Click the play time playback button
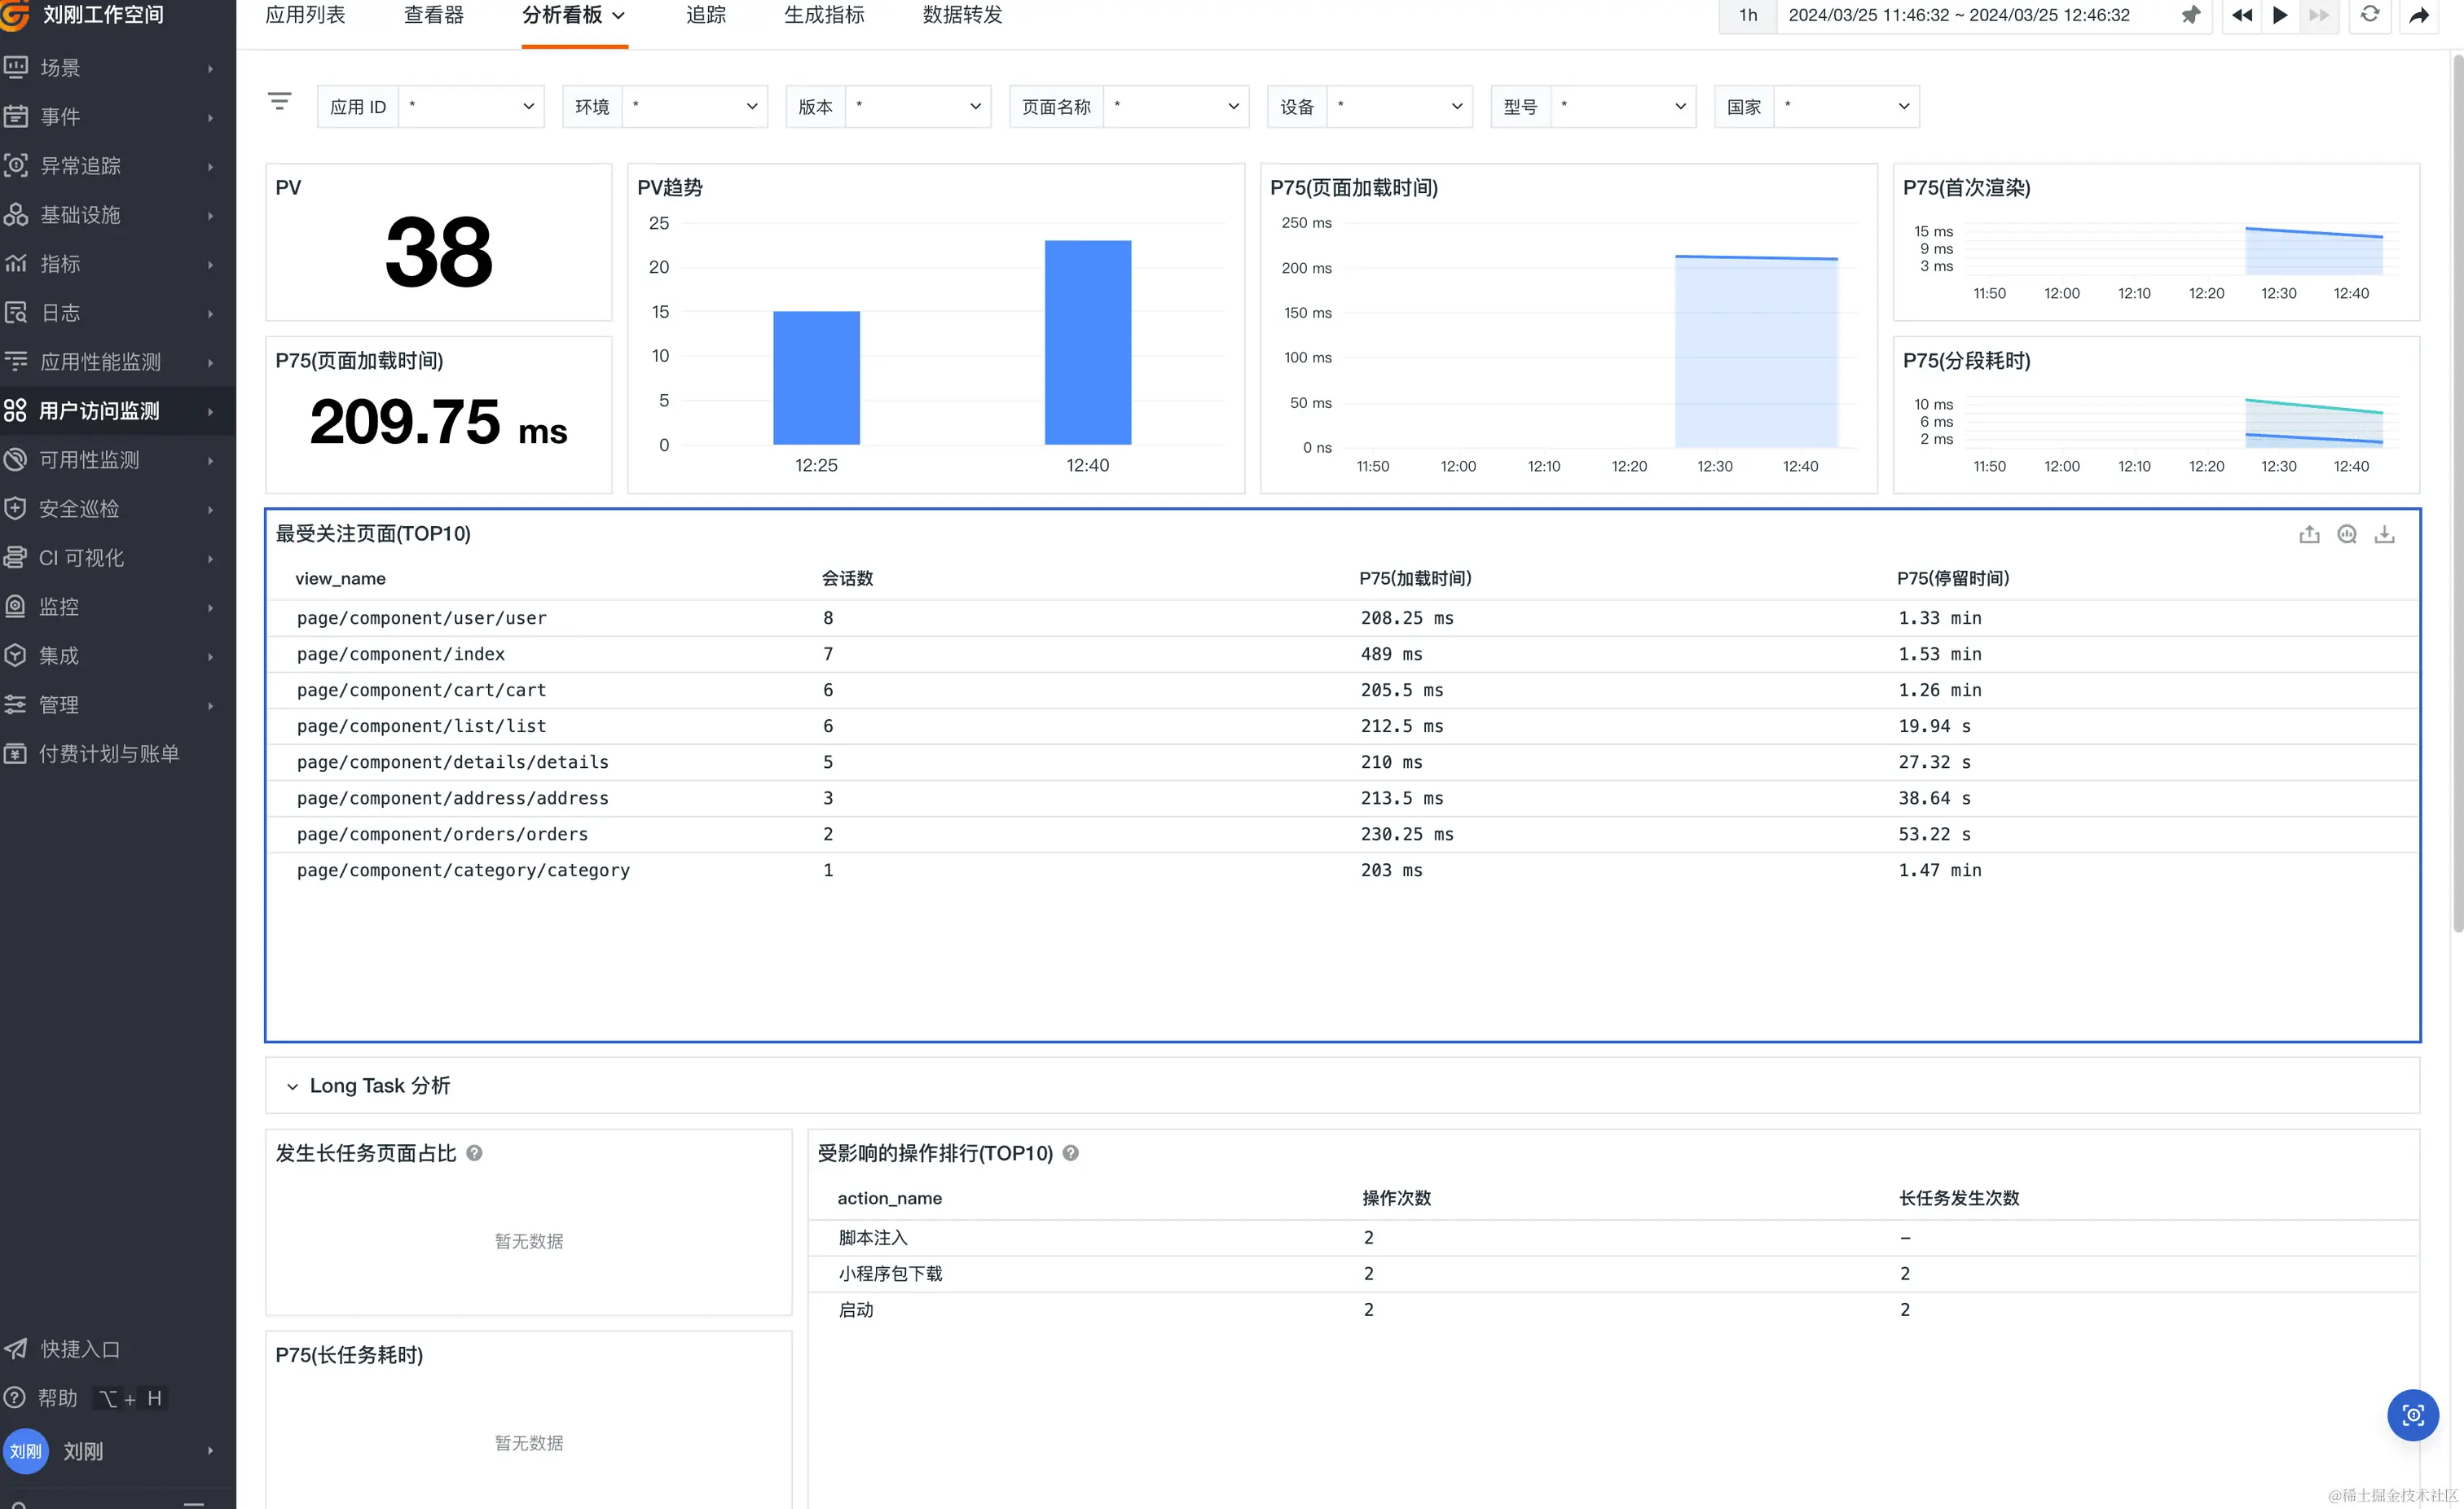Screen dimensions: 2464x1509 click(x=2280, y=15)
